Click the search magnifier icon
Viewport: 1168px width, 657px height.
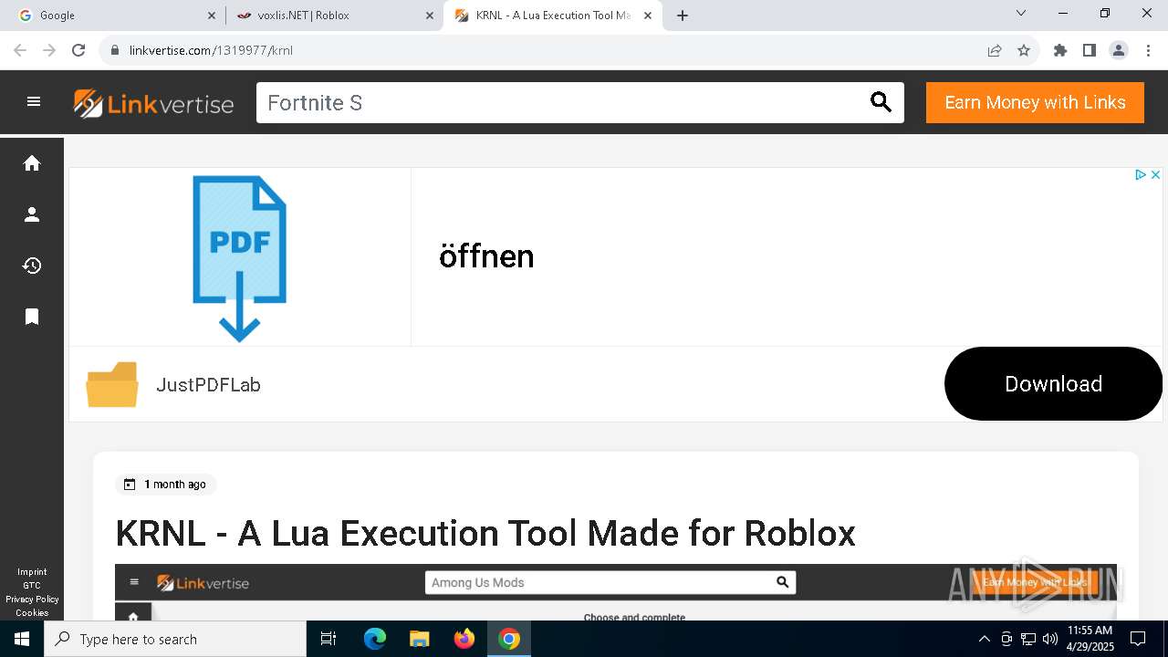(x=881, y=102)
